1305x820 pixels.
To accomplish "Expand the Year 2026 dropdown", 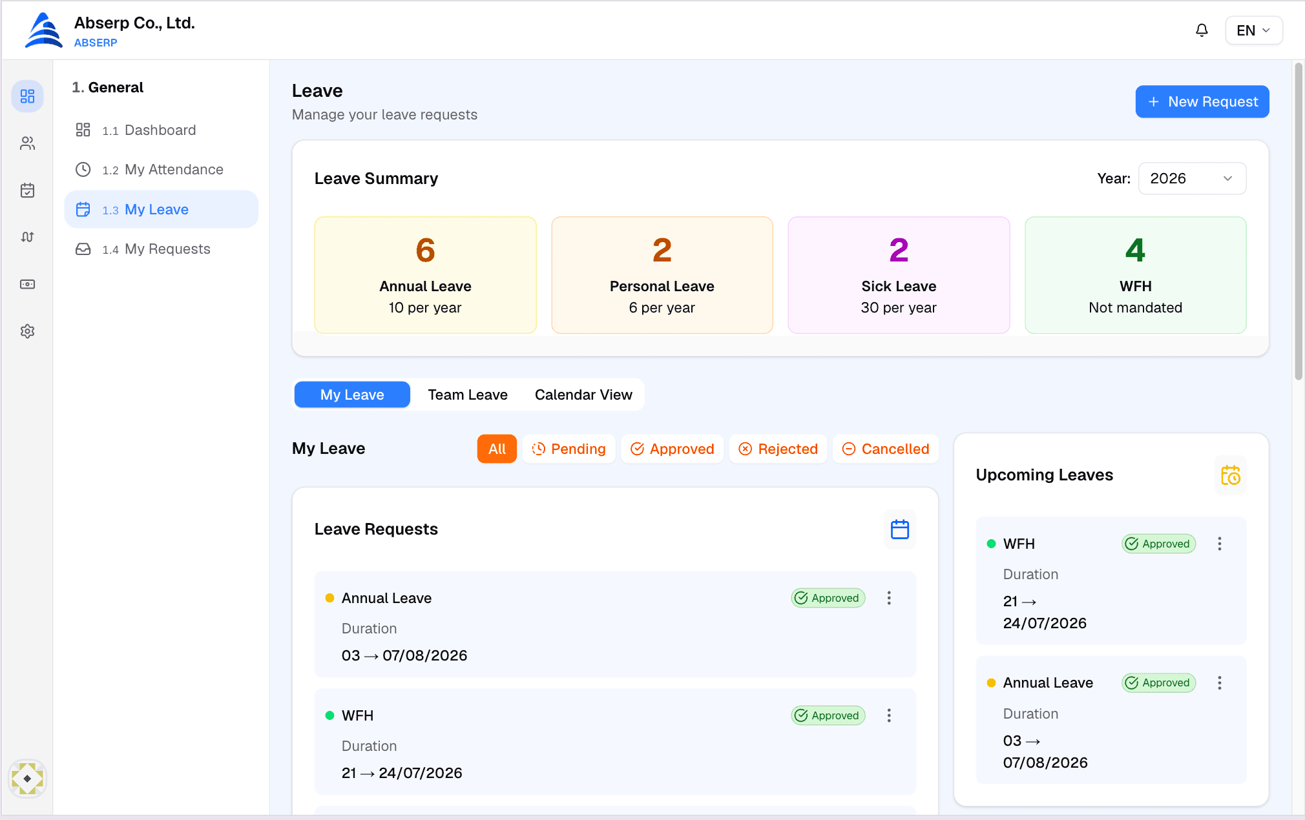I will pos(1192,178).
